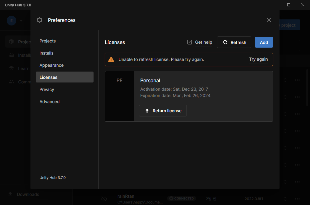Click the account avatar E

[x=12, y=21]
